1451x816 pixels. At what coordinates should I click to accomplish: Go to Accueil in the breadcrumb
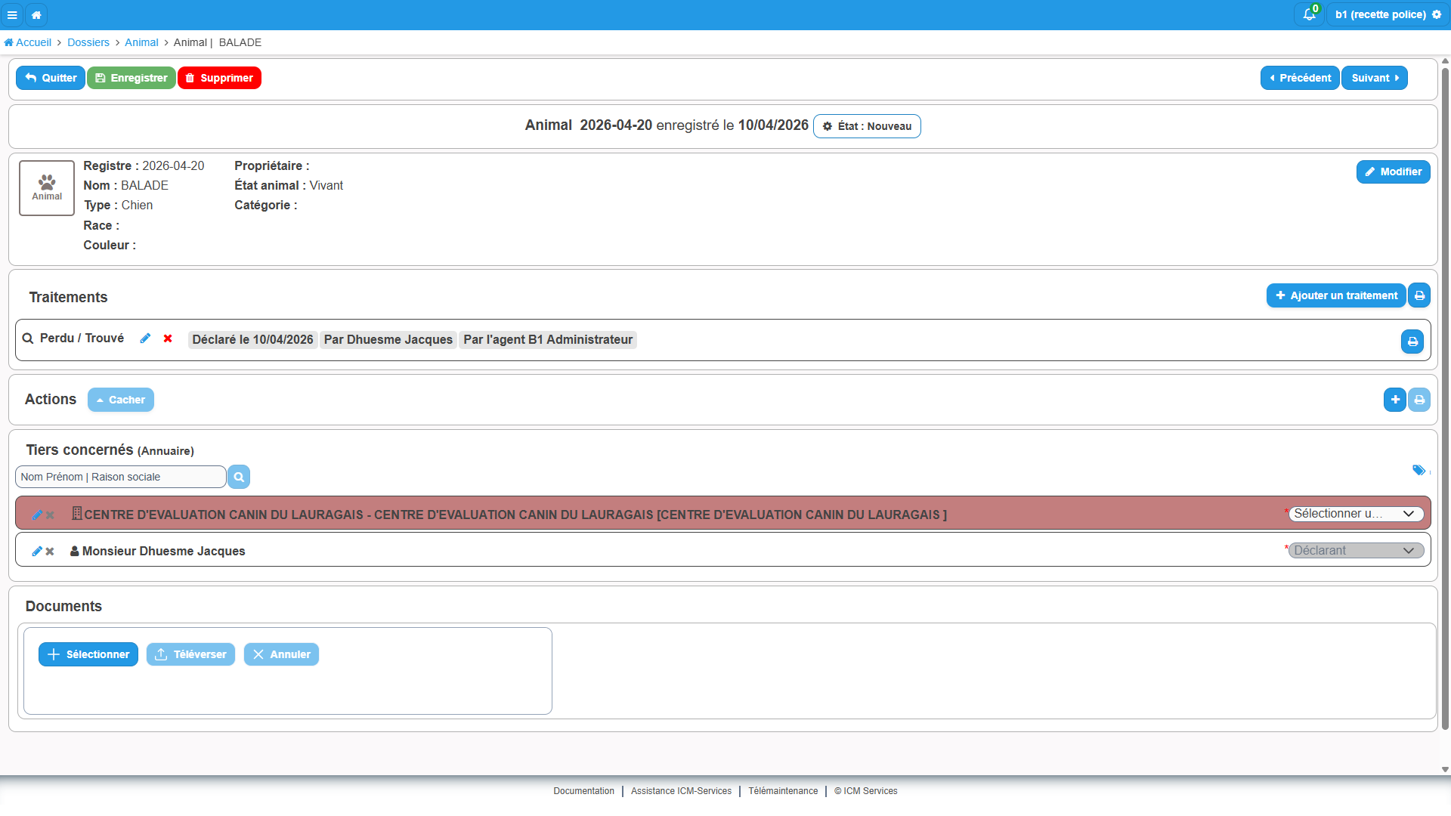coord(28,42)
